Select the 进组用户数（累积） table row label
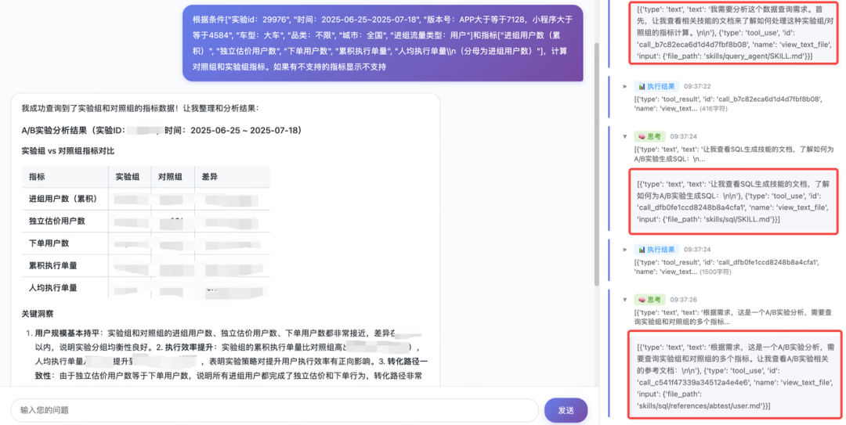Screen dimensions: 846x425 65,199
